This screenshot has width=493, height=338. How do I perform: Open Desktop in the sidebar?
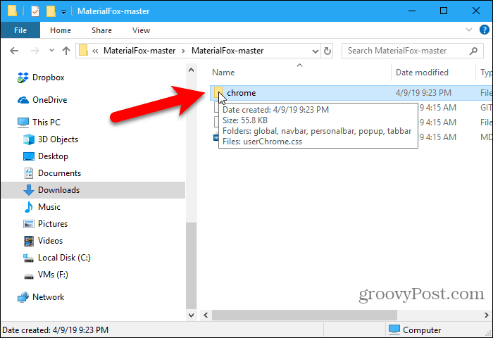(x=53, y=156)
